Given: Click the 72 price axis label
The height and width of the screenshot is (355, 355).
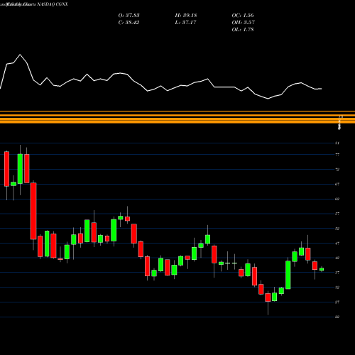Looking at the screenshot, I should pyautogui.click(x=337, y=170).
